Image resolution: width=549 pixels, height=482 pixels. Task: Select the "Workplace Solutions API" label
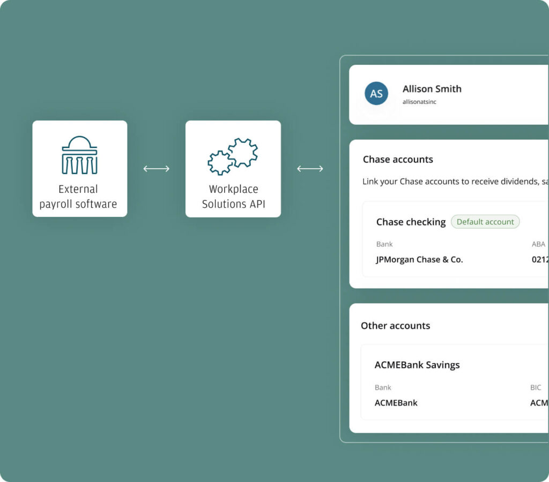point(233,197)
